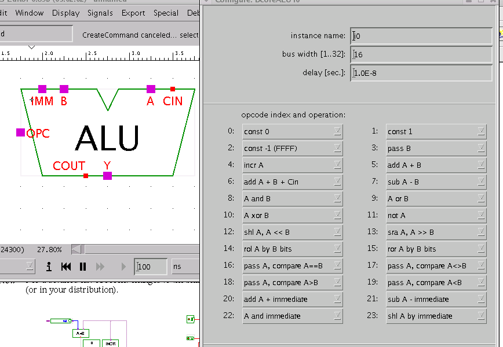503x347 pixels.
Task: Open the Signals menu
Action: point(100,13)
